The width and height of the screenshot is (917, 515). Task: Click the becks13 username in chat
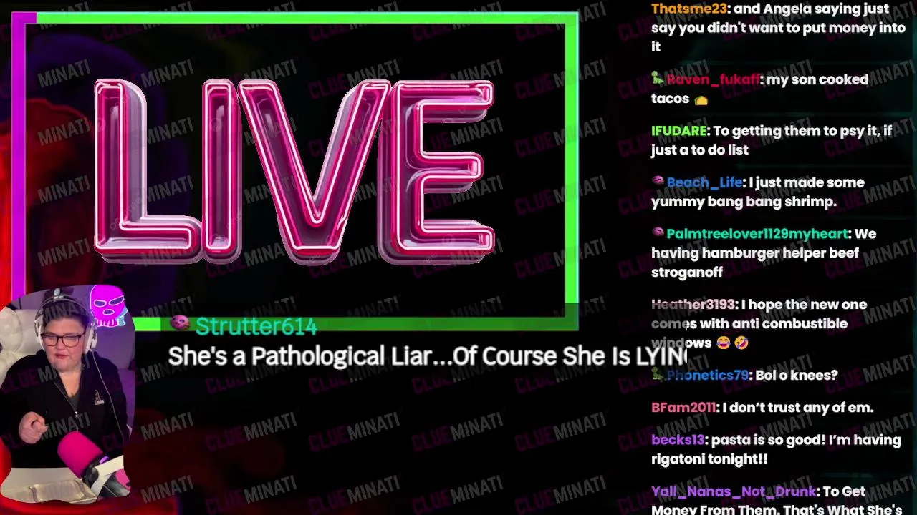pyautogui.click(x=678, y=440)
